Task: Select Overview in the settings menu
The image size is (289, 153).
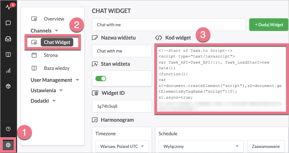Action: point(54,19)
